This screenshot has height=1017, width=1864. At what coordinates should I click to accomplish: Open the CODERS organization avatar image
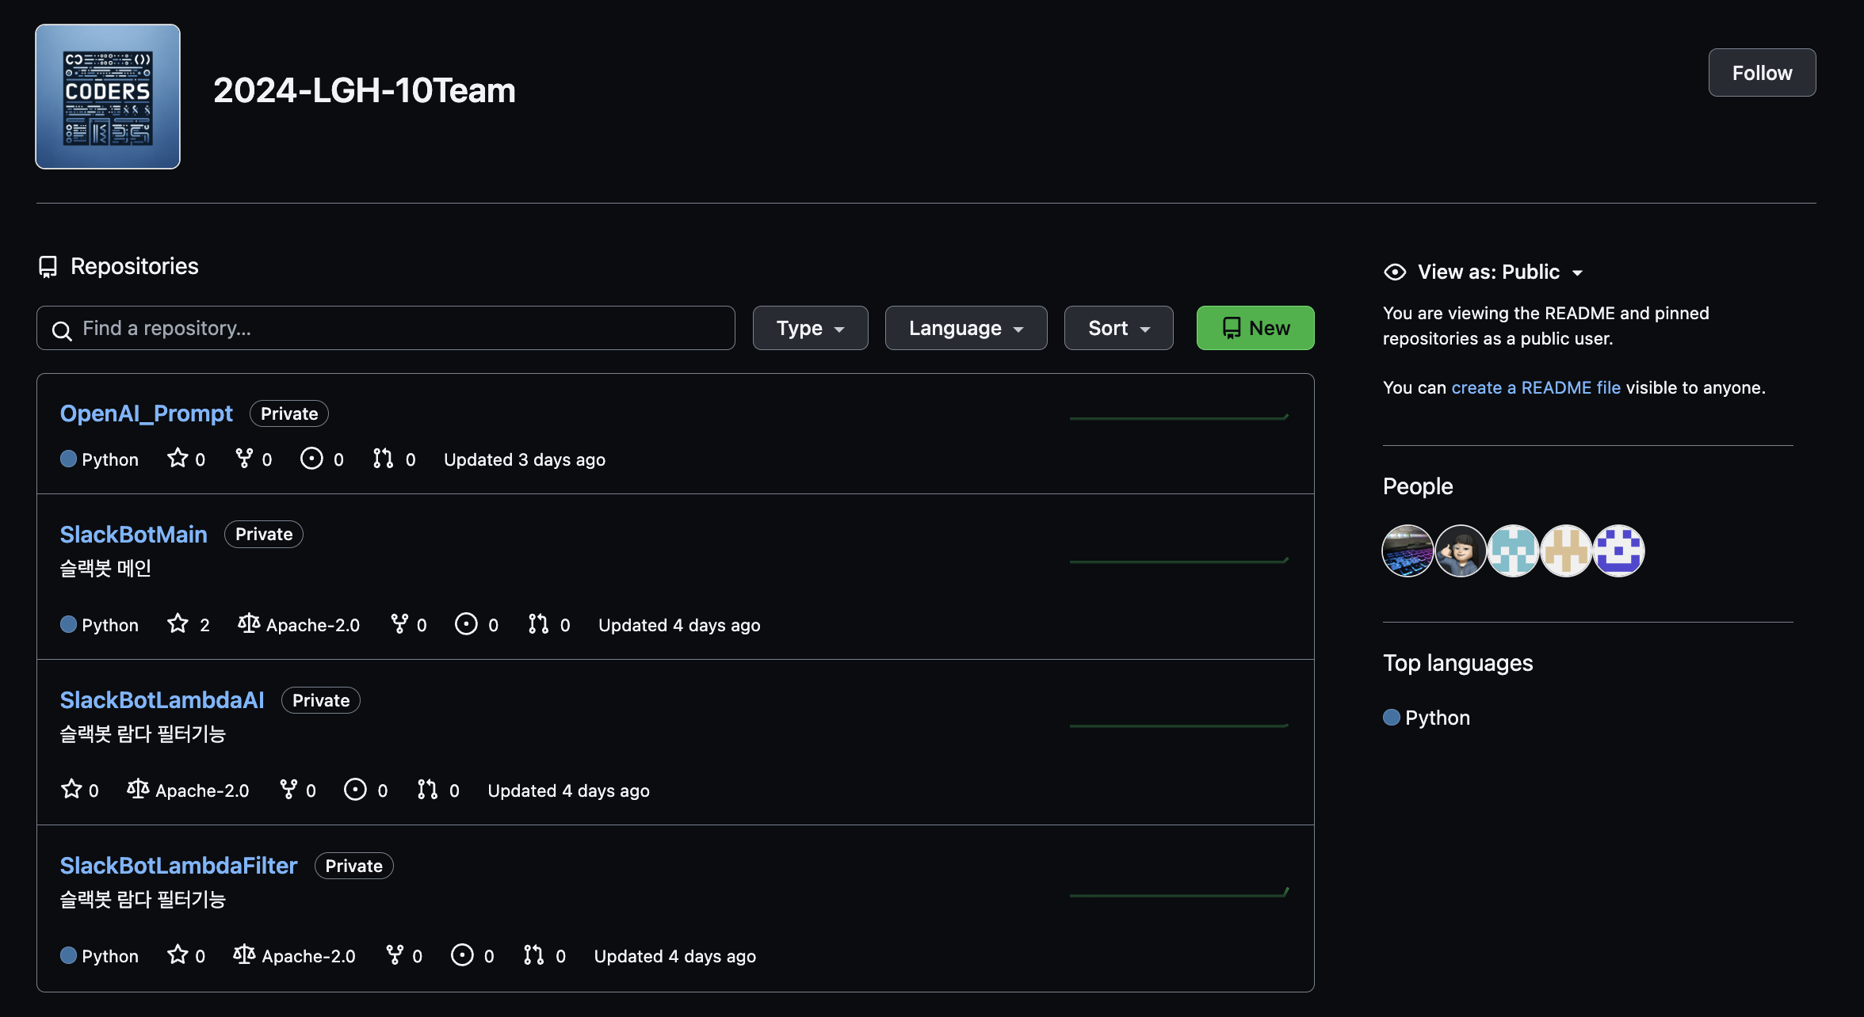(108, 97)
